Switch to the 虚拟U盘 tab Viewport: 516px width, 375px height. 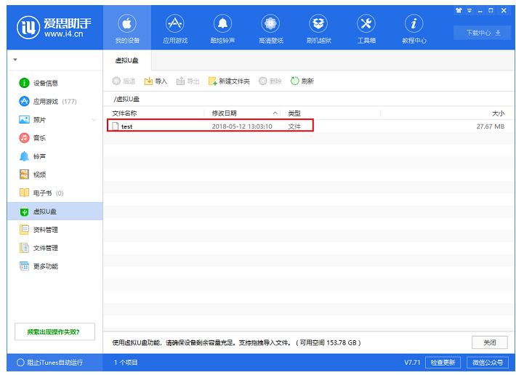[x=127, y=60]
